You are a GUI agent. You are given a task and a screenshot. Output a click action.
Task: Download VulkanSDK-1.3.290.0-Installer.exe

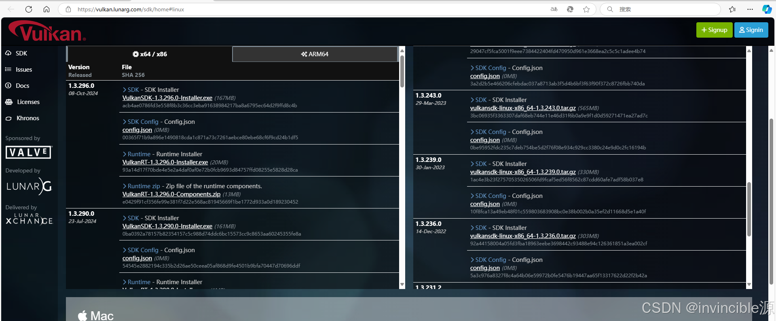pyautogui.click(x=167, y=226)
